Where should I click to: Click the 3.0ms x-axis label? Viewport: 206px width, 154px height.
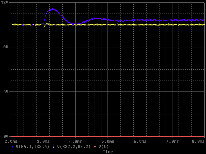(x=43, y=141)
